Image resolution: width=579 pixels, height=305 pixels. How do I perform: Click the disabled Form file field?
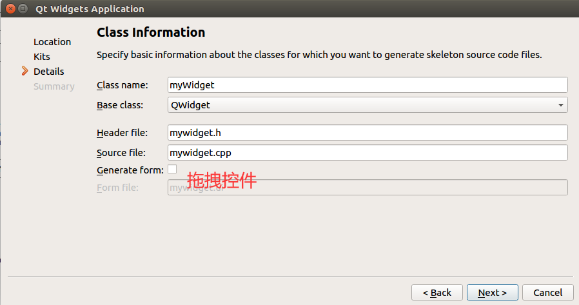(x=368, y=187)
